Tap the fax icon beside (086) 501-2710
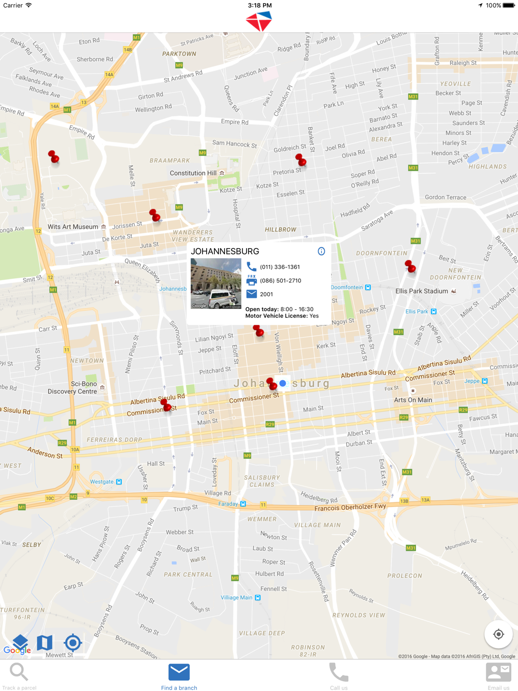 [251, 280]
